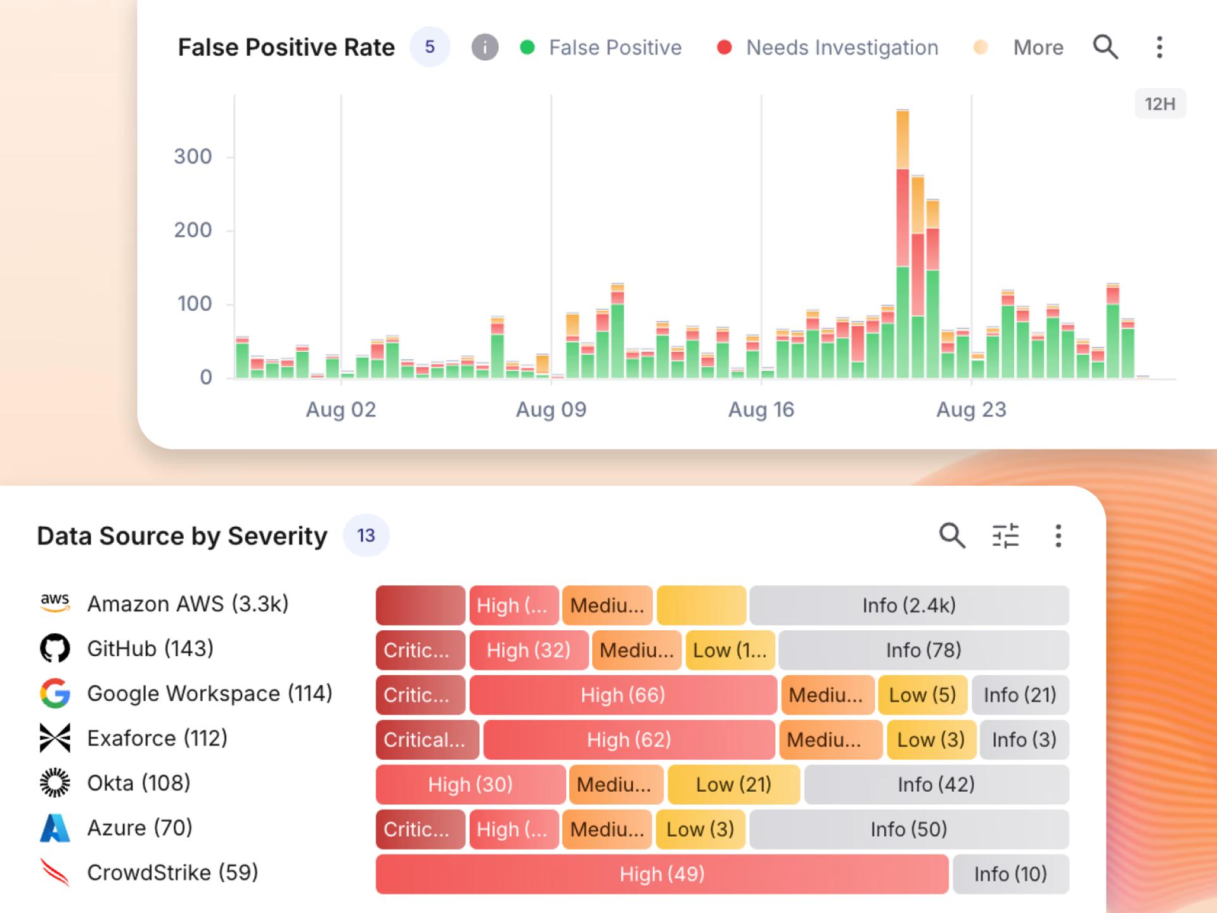This screenshot has height=913, width=1217.
Task: Click Azure Critical severity segment
Action: [x=420, y=829]
